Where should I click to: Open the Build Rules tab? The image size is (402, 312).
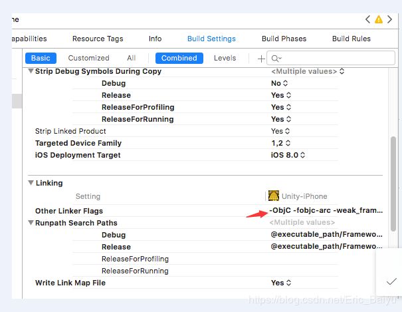(351, 39)
